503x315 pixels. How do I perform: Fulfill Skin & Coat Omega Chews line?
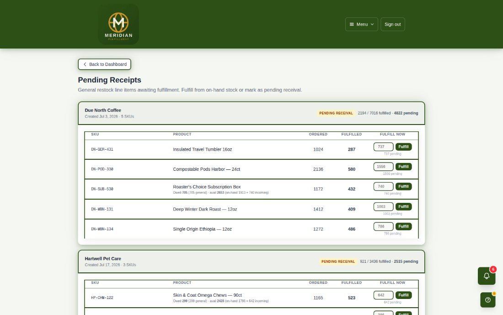[403, 295]
